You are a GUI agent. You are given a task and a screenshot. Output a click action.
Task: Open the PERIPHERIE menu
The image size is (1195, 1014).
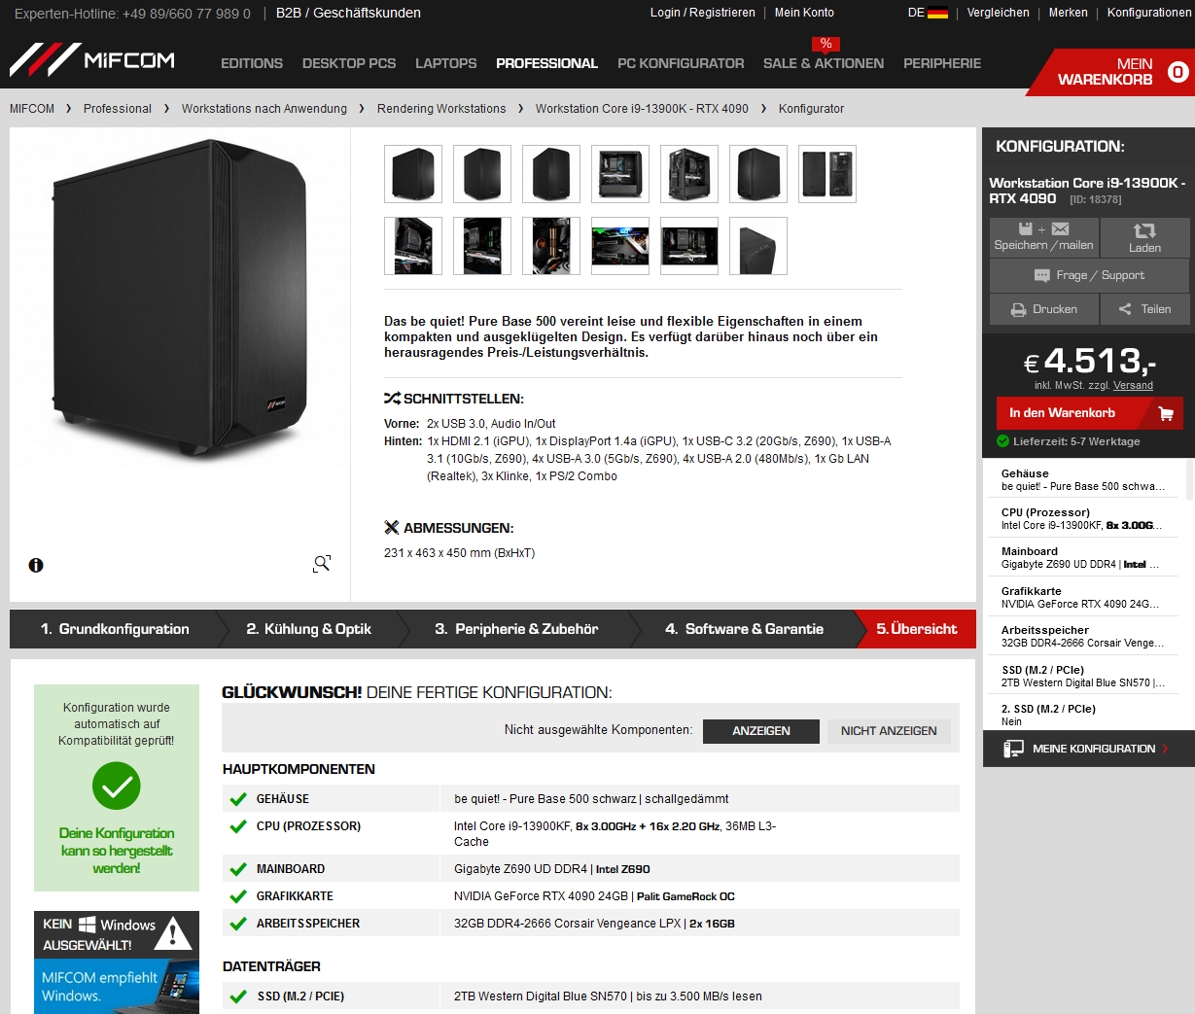click(942, 63)
